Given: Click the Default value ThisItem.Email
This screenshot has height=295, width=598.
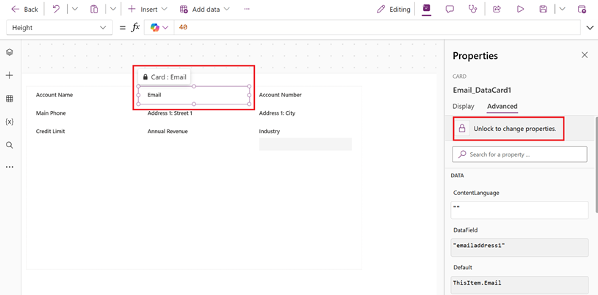Looking at the screenshot, I should (519, 285).
